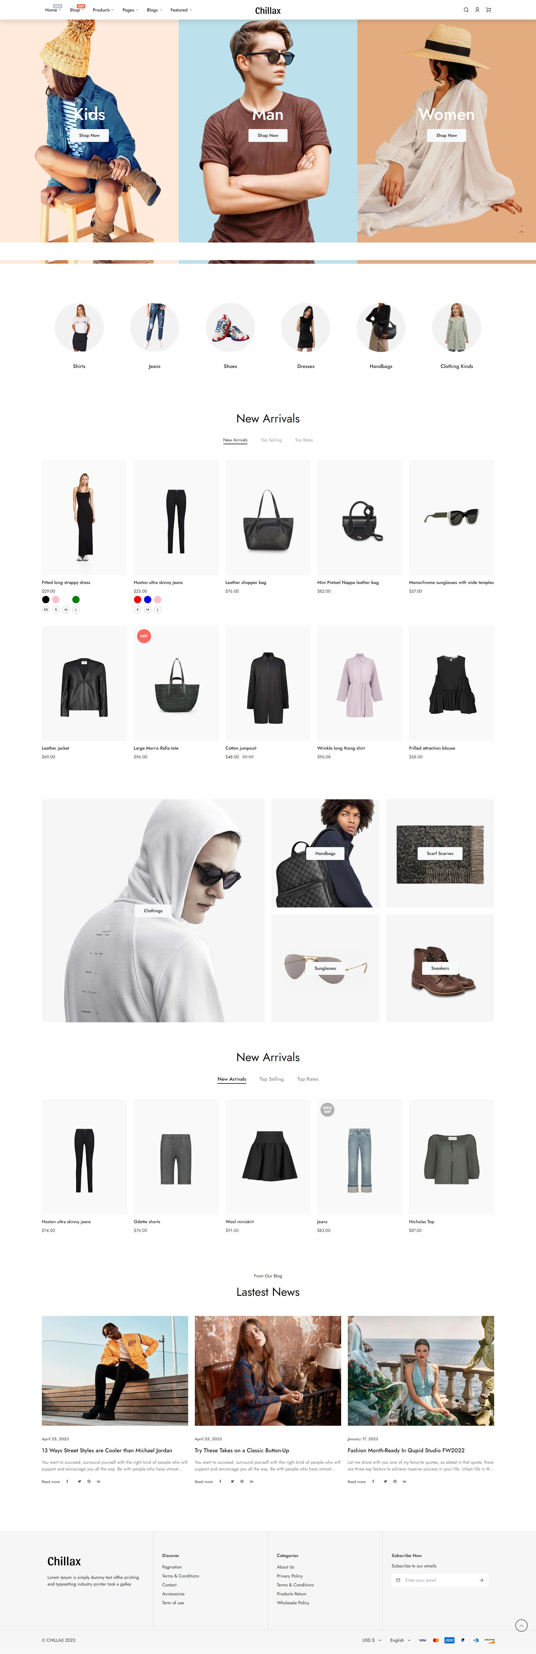Open the Terms & Conditions link under Discover
The width and height of the screenshot is (536, 1654).
(180, 1576)
